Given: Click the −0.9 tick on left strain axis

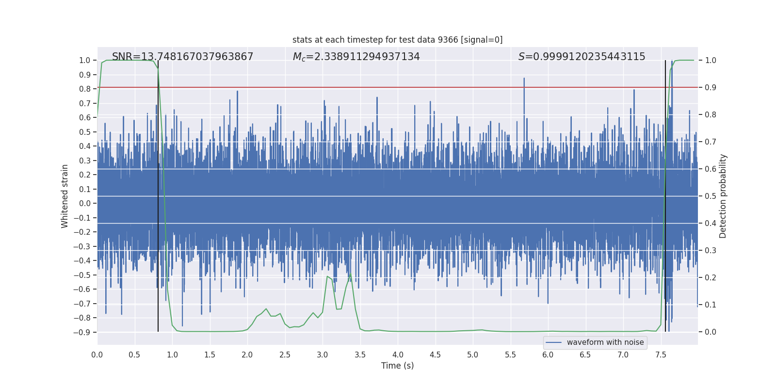Looking at the screenshot, I should (82, 332).
